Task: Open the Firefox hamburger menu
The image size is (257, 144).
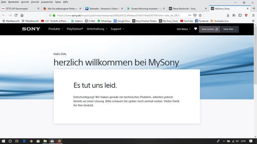Action: (253, 15)
